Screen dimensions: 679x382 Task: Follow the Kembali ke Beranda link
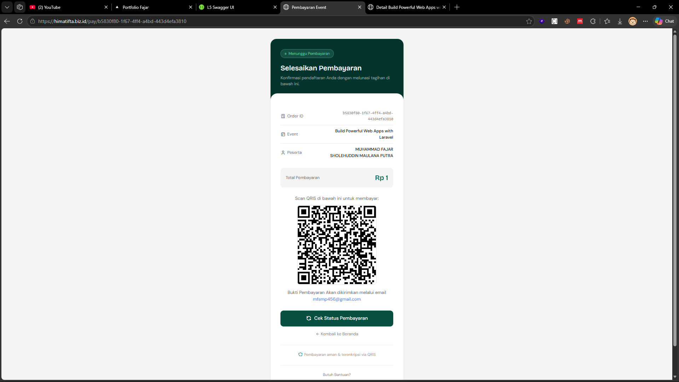pyautogui.click(x=337, y=334)
